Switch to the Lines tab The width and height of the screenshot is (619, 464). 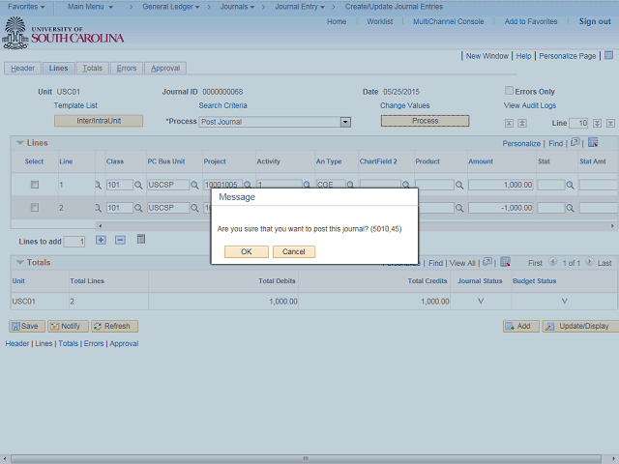tap(58, 69)
